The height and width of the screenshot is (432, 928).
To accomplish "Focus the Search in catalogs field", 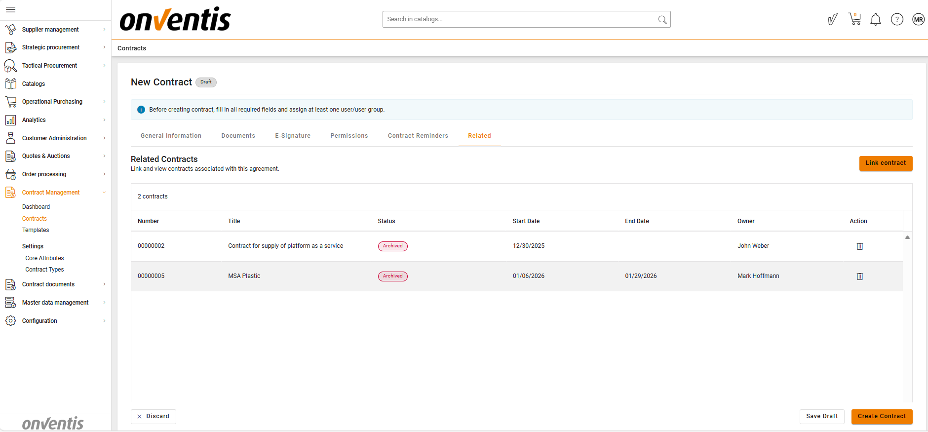I will click(518, 19).
